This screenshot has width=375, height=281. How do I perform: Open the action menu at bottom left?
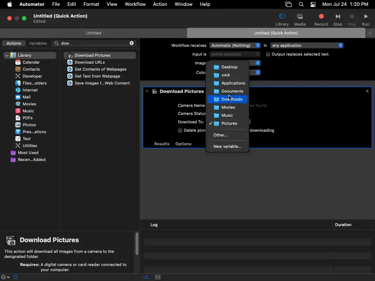tap(5, 277)
